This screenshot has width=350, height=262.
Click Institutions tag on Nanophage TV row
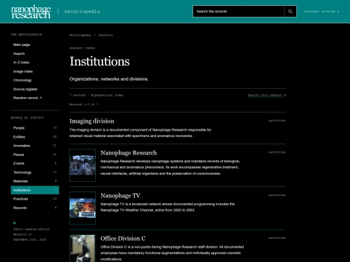[277, 195]
